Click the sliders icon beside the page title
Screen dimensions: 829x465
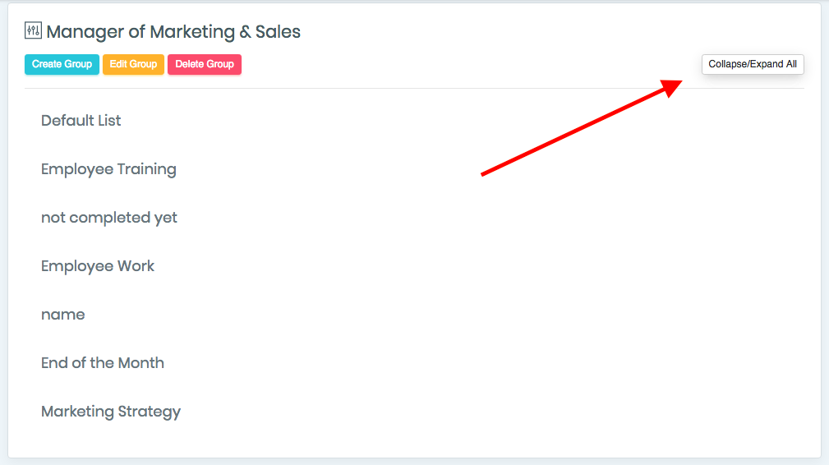(x=33, y=30)
